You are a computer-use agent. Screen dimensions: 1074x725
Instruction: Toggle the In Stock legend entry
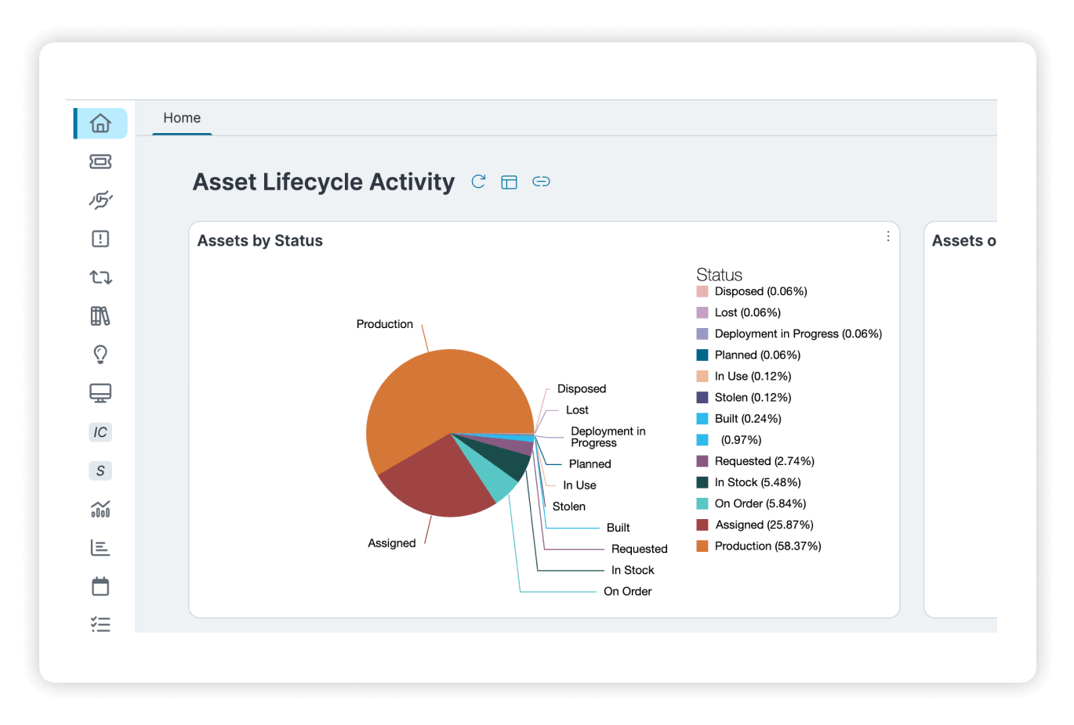749,482
